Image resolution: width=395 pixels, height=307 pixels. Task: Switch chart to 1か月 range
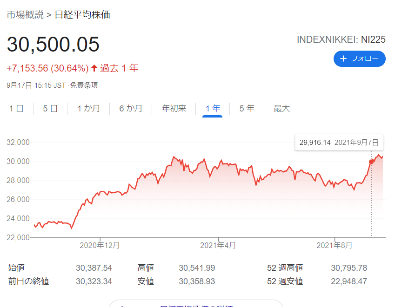point(89,109)
